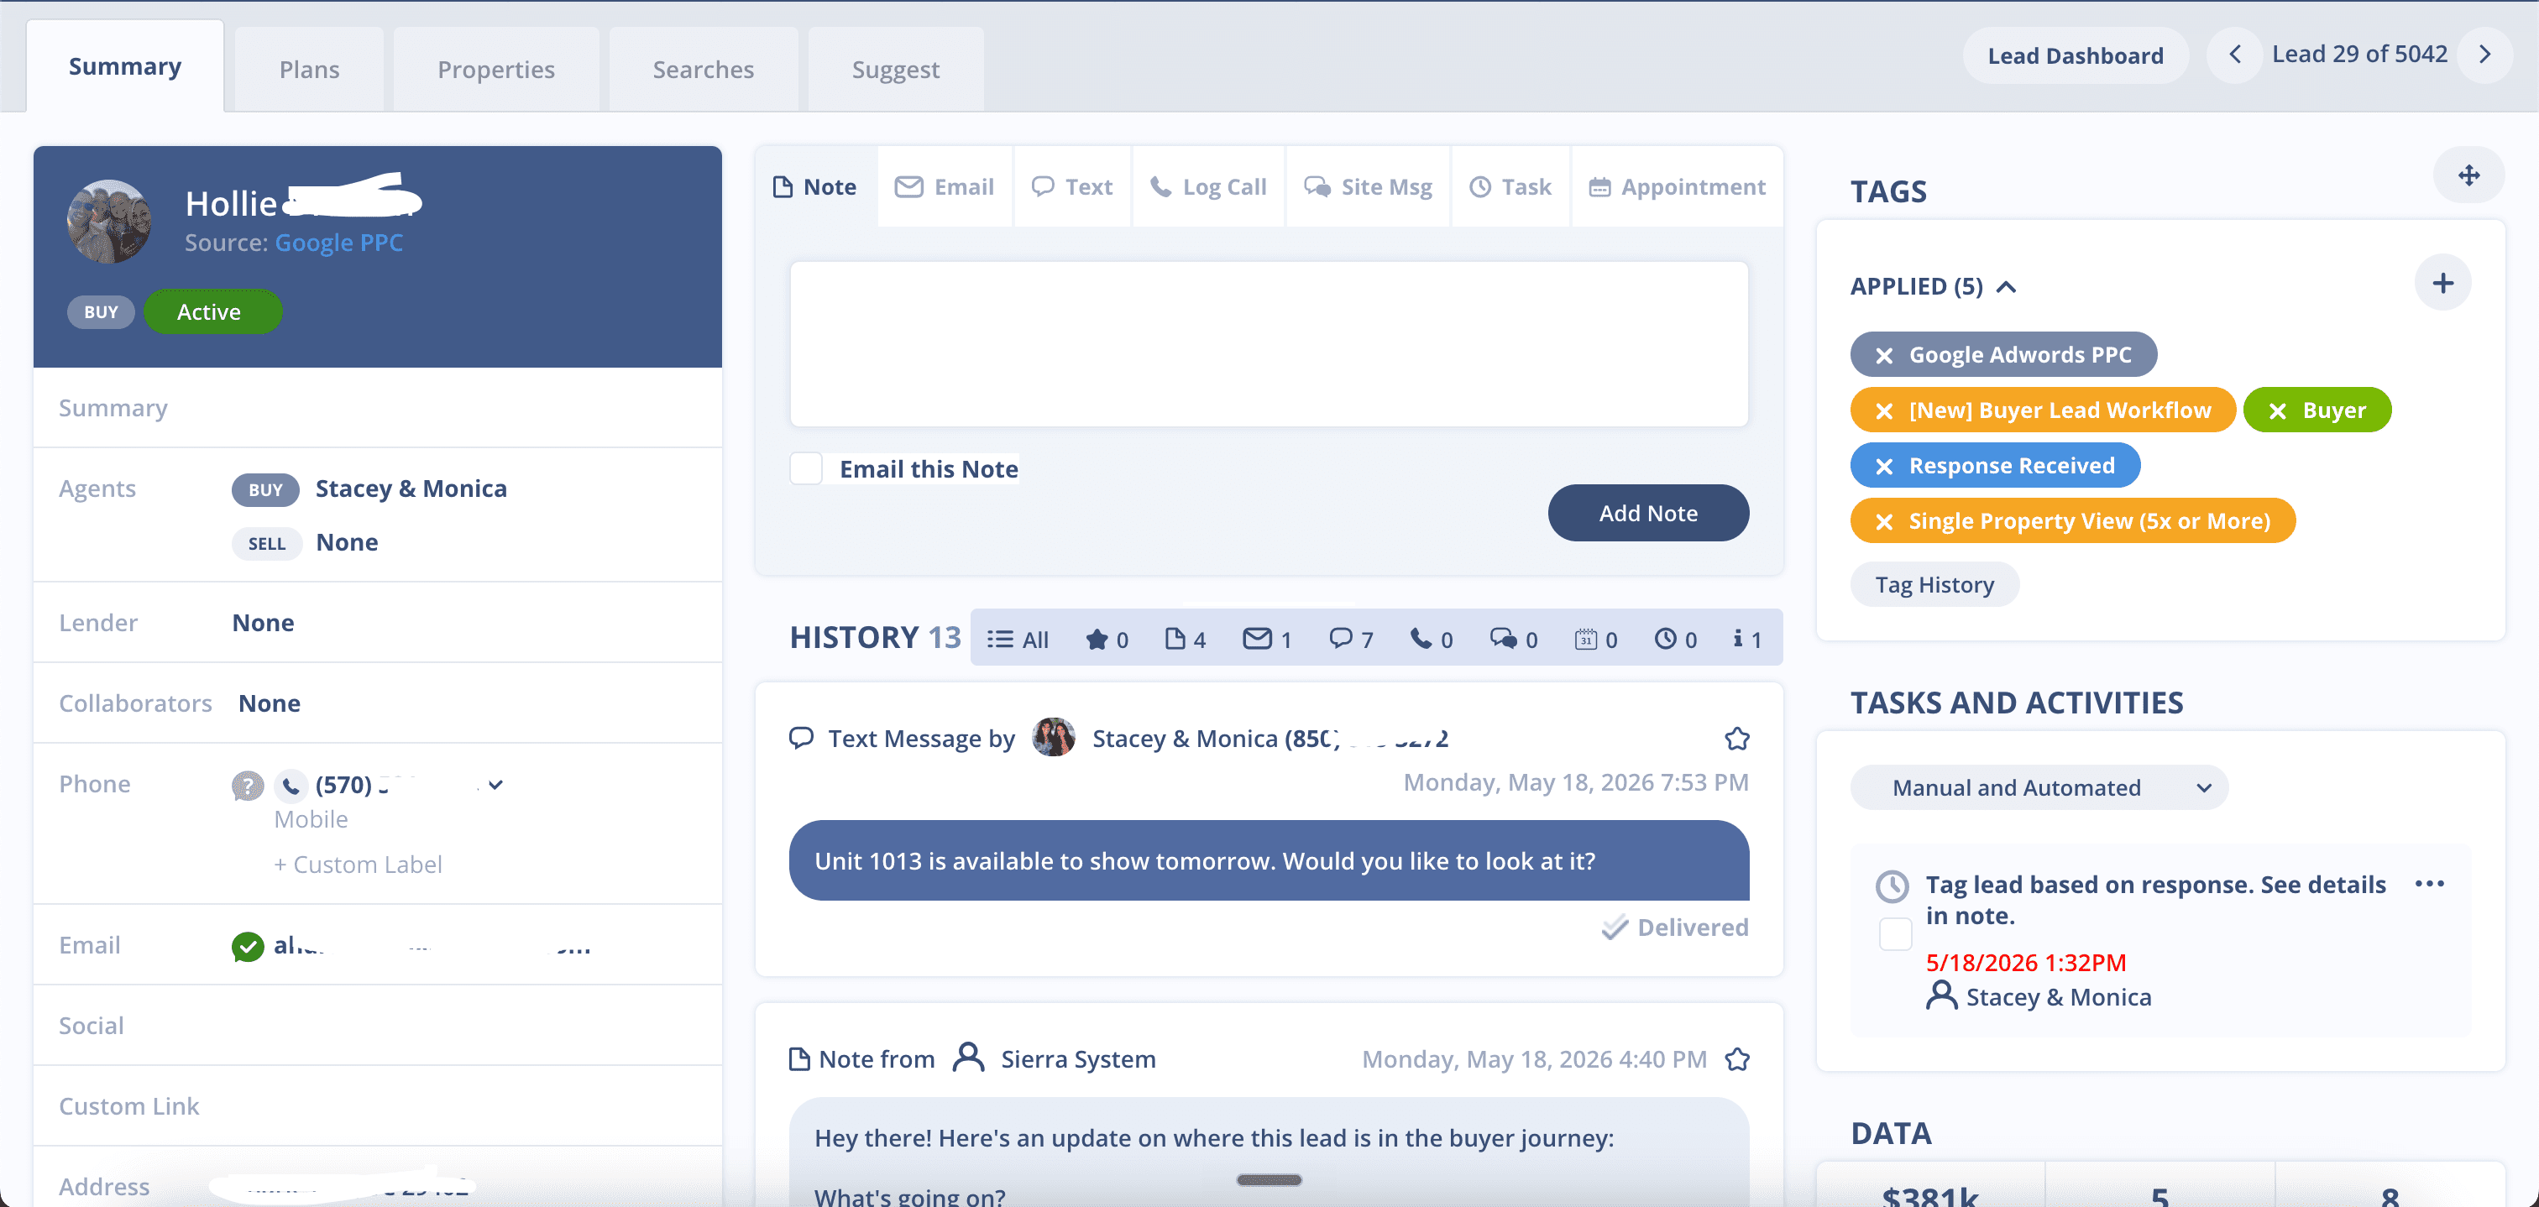This screenshot has width=2539, height=1207.
Task: Open the Suggest tab
Action: [x=895, y=69]
